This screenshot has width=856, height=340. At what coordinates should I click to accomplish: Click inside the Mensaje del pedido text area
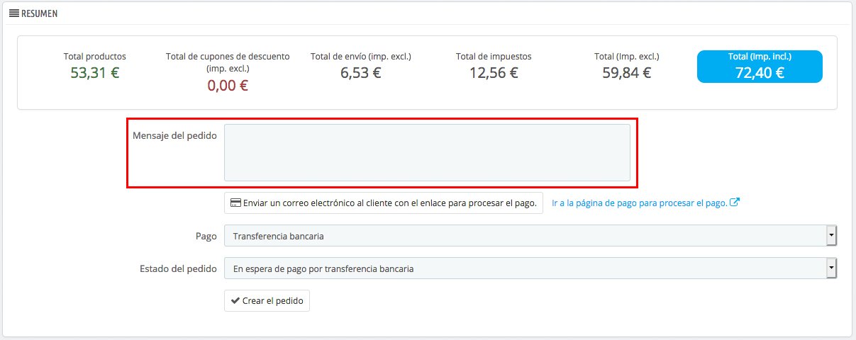(x=427, y=153)
